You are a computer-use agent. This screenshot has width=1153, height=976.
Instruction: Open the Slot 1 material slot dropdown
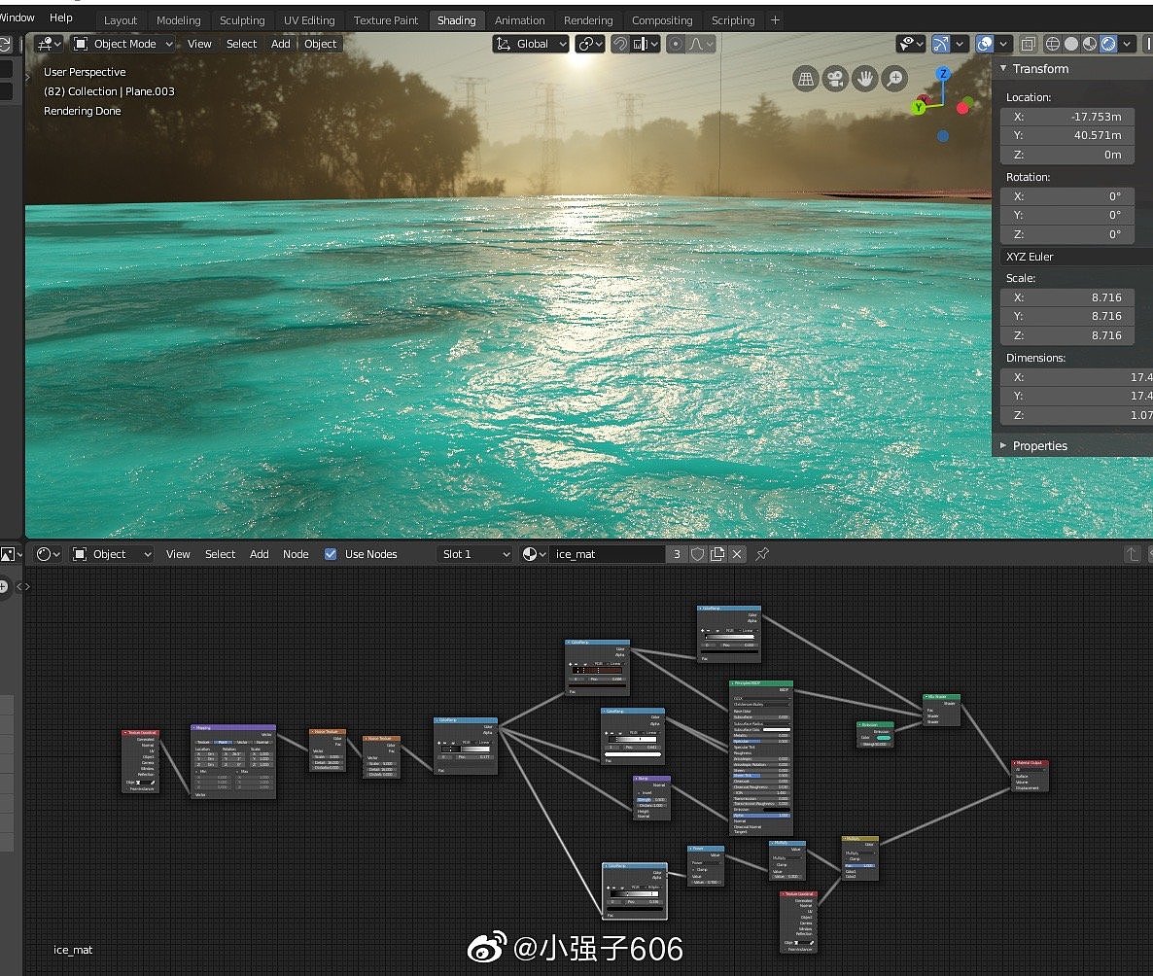pyautogui.click(x=474, y=554)
